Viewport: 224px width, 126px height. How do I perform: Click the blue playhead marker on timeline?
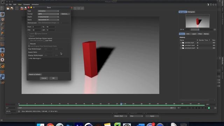121,104
